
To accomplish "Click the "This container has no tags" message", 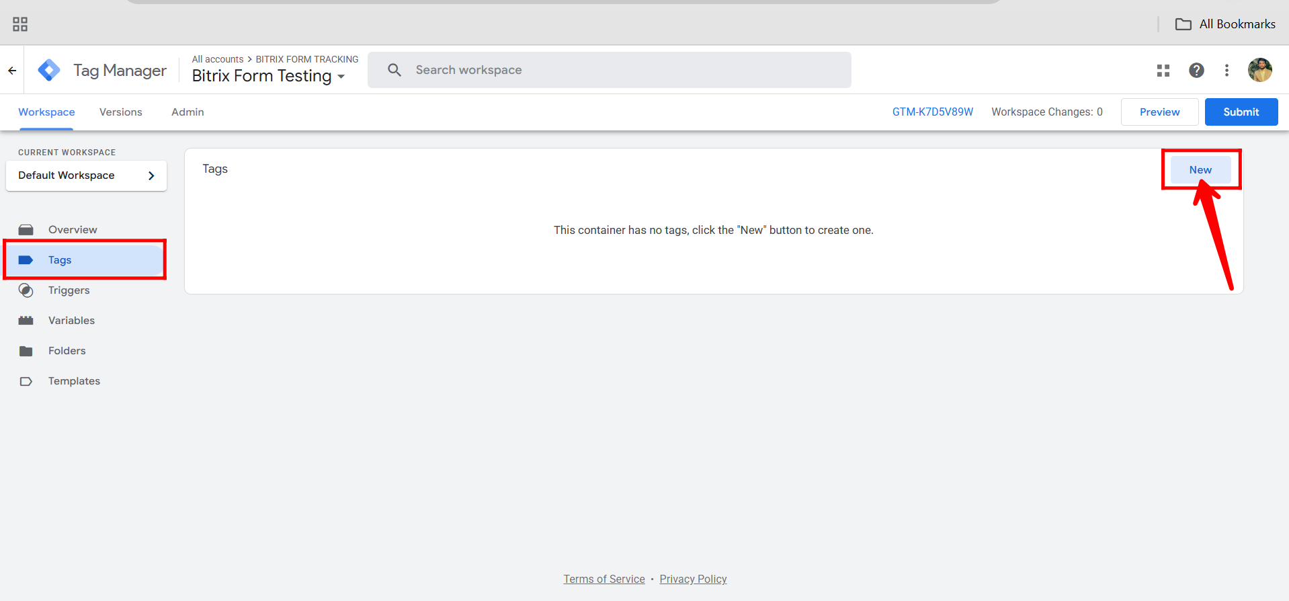I will [714, 230].
